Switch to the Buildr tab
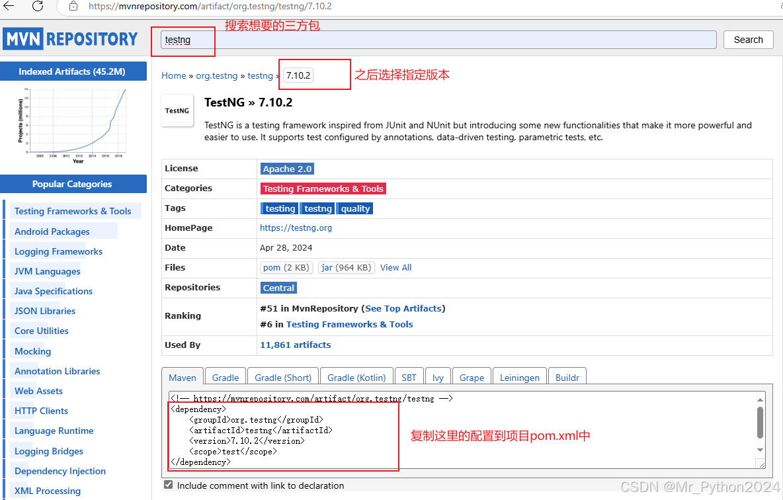 tap(567, 377)
